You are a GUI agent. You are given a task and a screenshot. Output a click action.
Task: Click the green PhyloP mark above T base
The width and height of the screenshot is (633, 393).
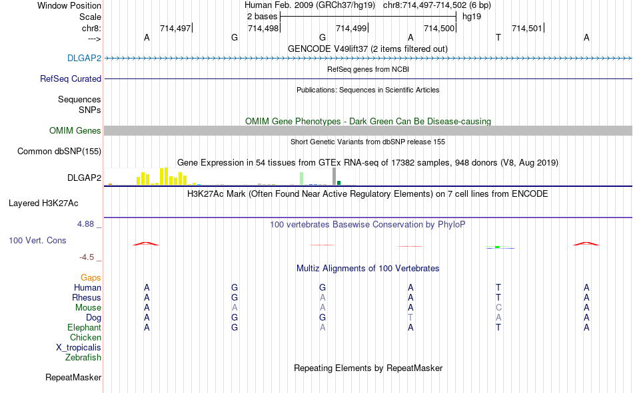(x=497, y=247)
